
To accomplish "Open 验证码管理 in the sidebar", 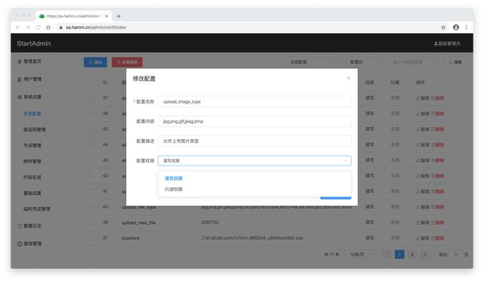I will [x=35, y=129].
